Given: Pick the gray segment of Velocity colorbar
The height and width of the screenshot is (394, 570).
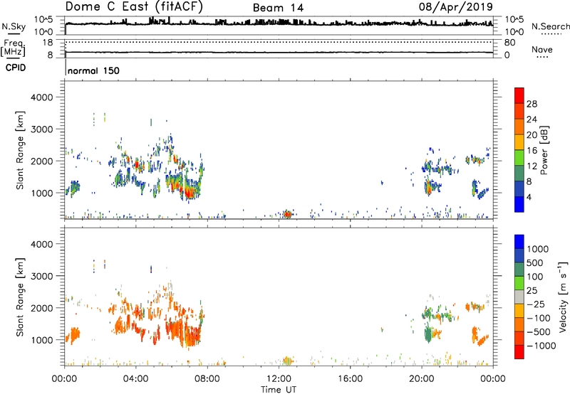Looking at the screenshot, I should click(x=519, y=297).
